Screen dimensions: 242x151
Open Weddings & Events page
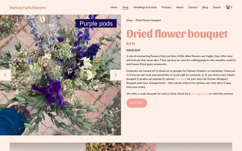[x=145, y=7]
